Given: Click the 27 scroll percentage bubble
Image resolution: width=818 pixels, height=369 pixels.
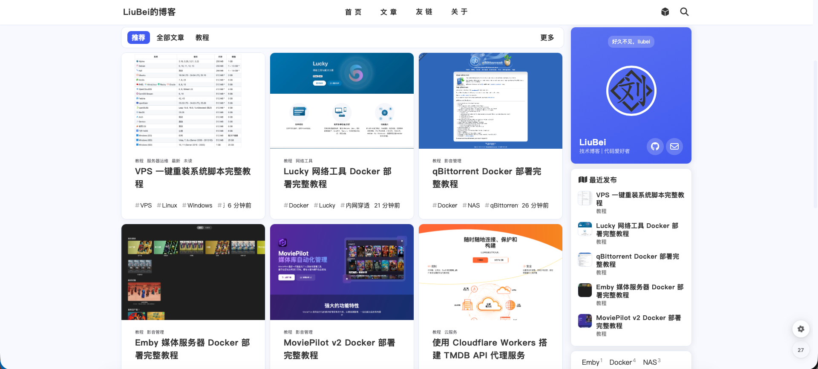Looking at the screenshot, I should 801,350.
